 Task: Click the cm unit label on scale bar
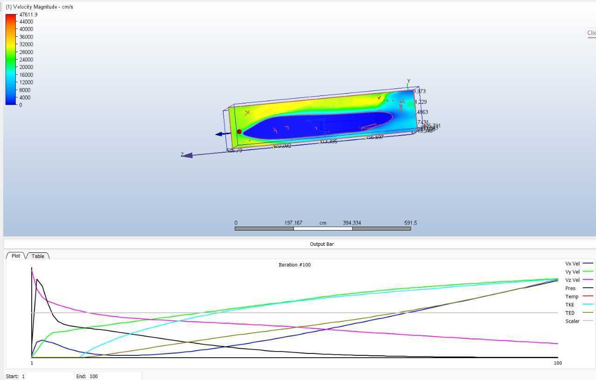click(323, 223)
